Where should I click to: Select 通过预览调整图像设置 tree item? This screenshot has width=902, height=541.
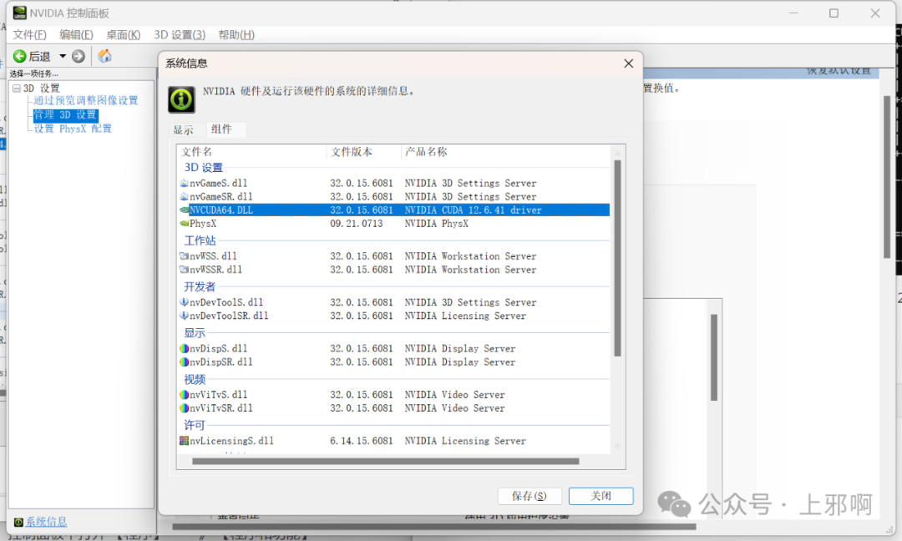coord(86,101)
